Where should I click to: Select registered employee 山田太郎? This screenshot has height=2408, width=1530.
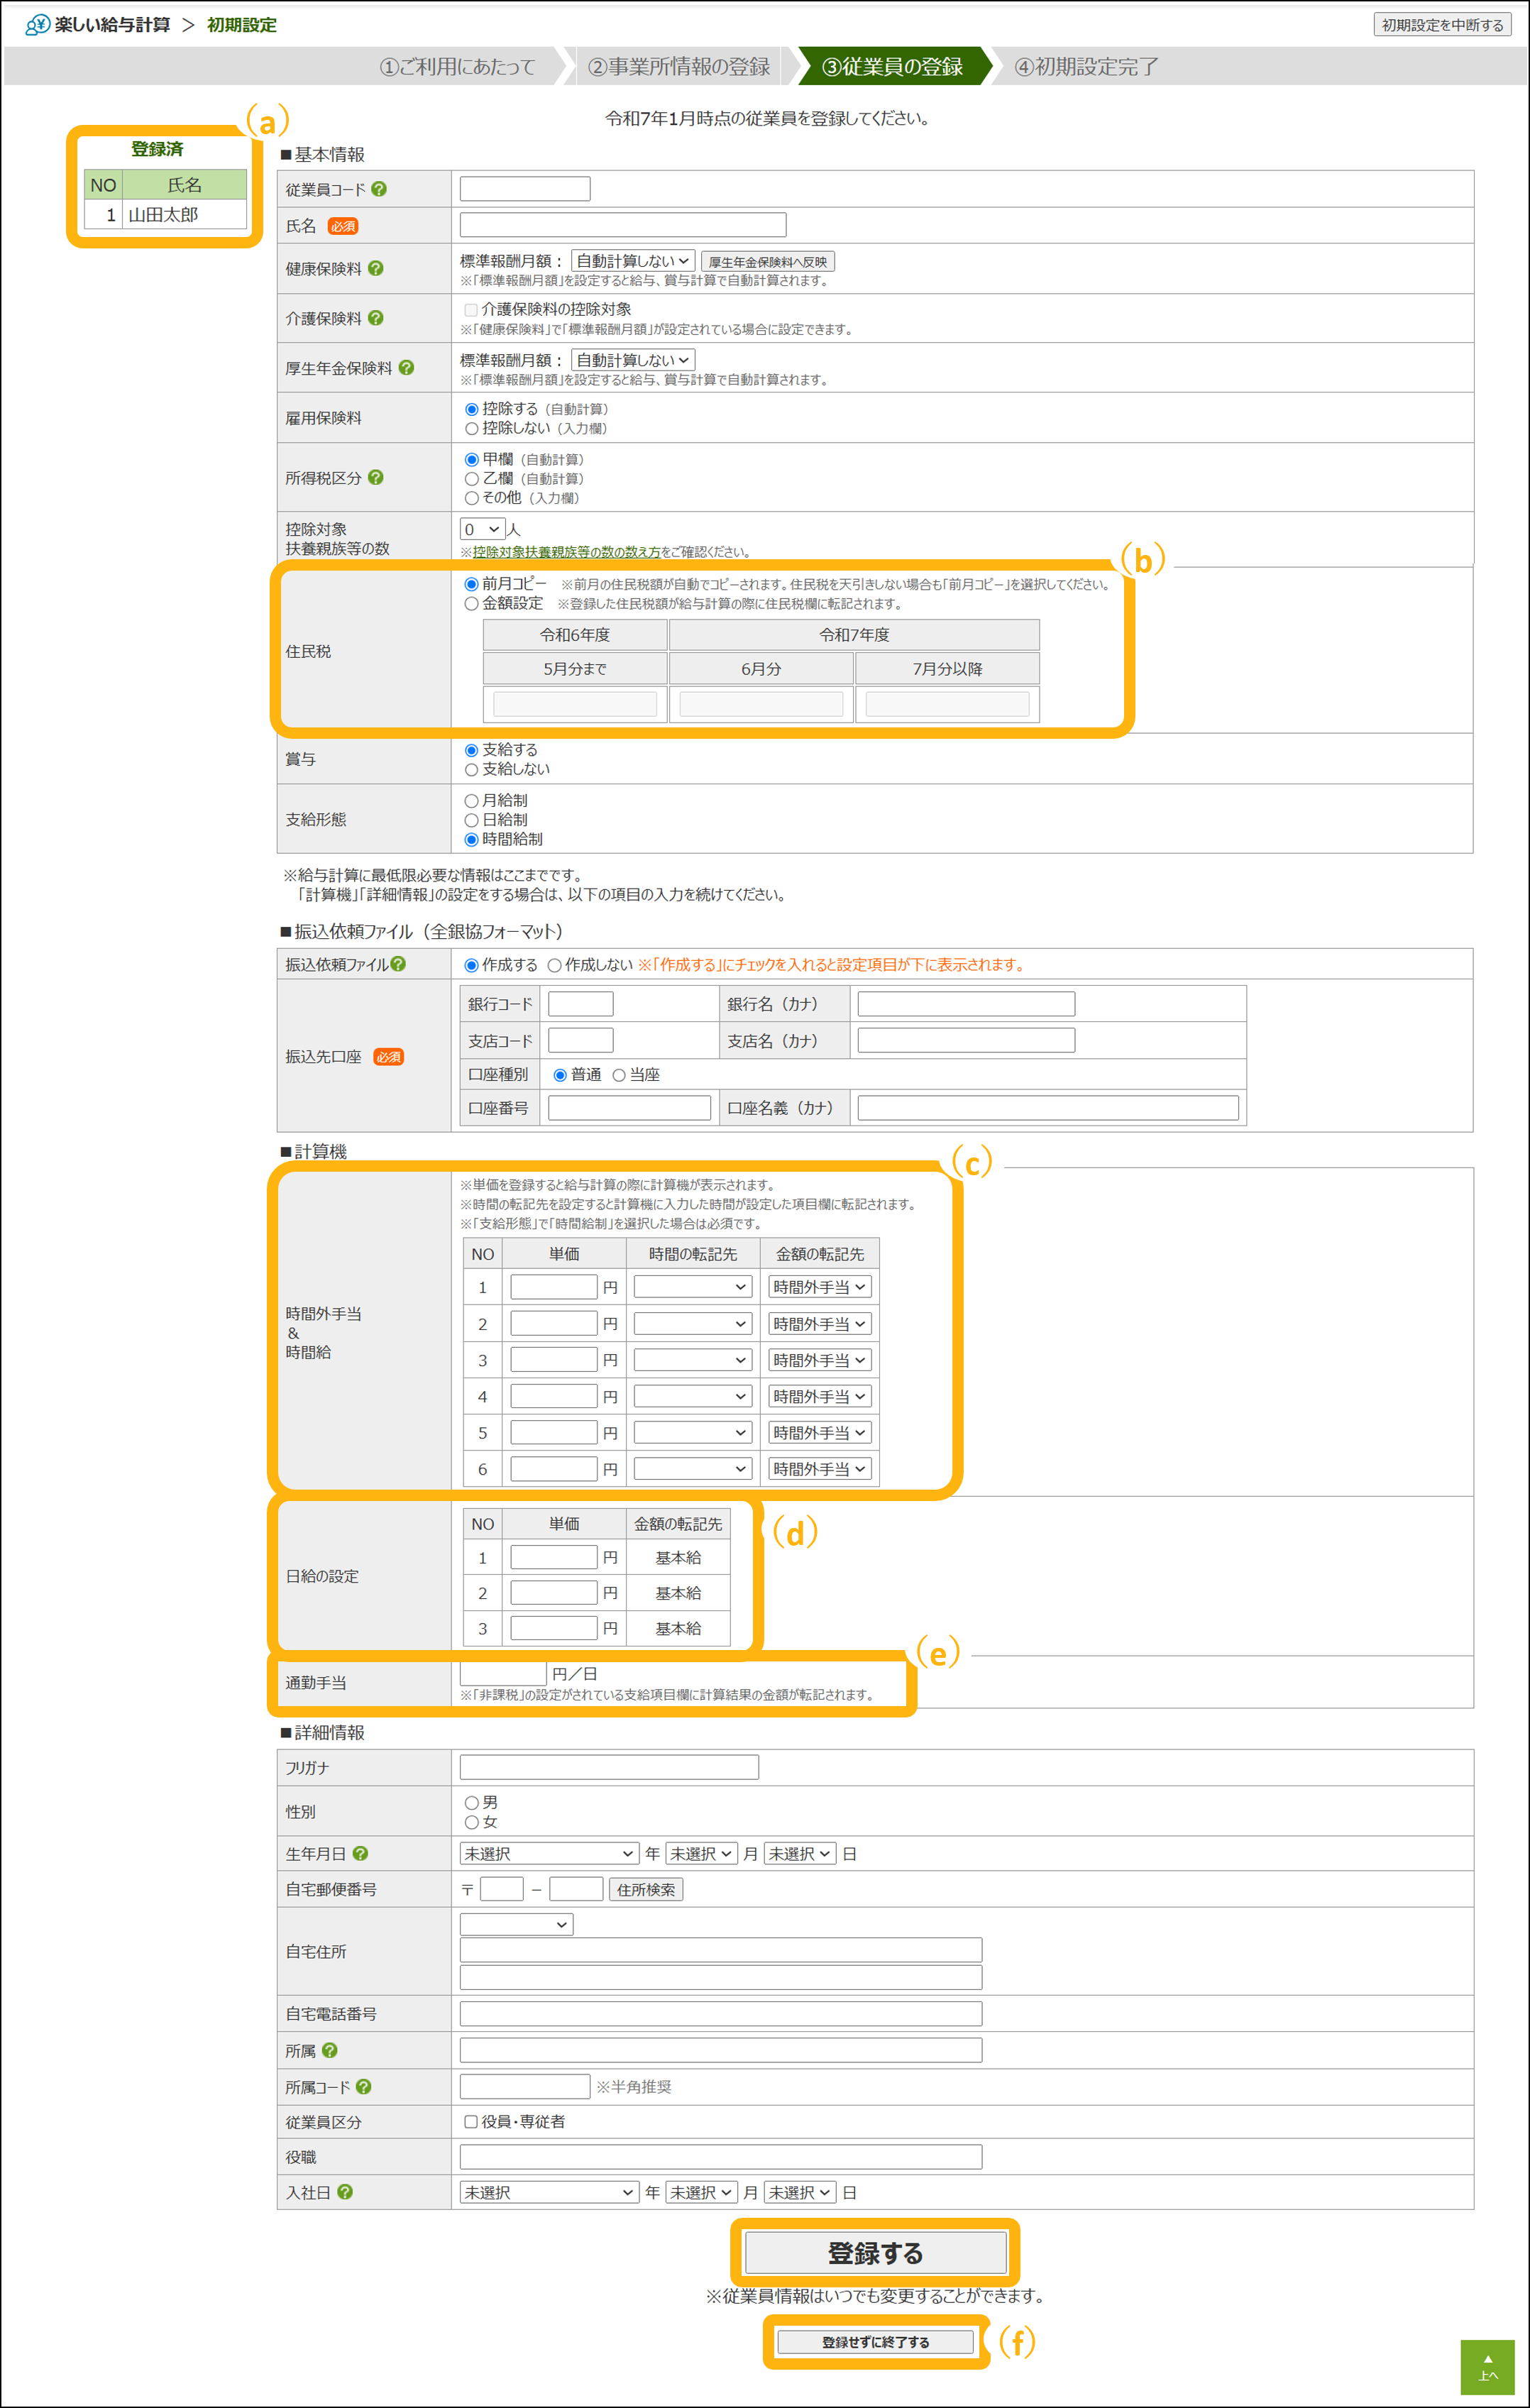point(165,214)
